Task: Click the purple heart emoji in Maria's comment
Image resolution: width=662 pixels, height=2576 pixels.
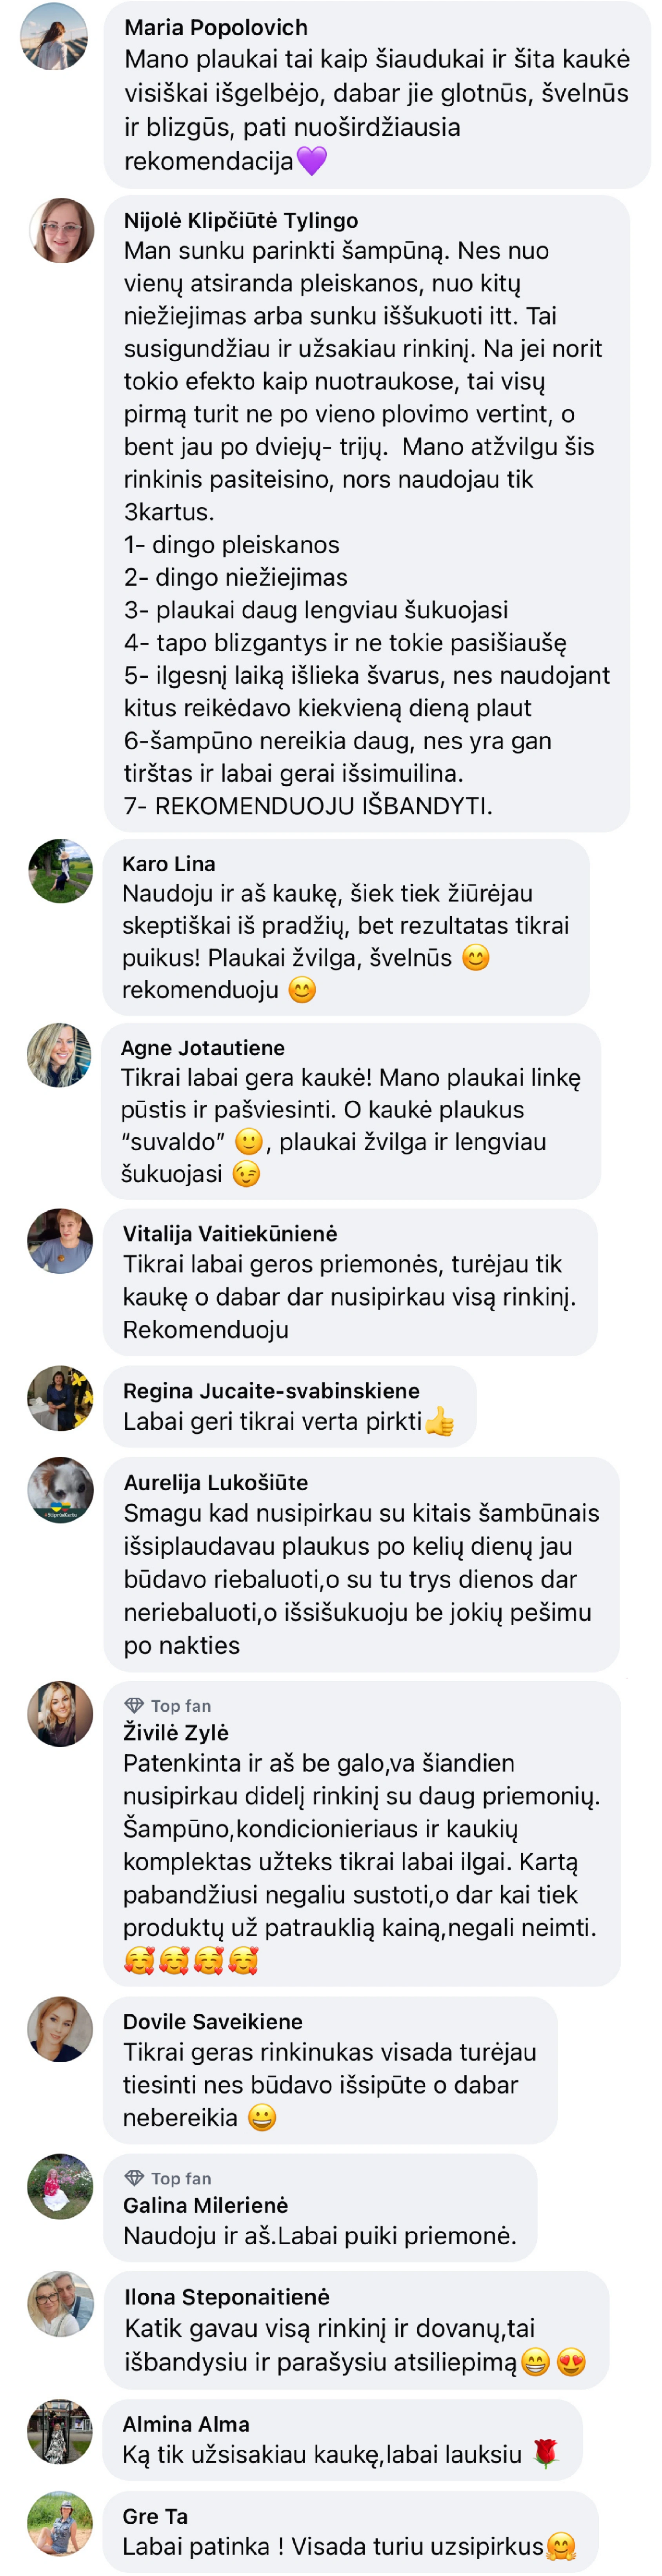Action: click(x=312, y=161)
